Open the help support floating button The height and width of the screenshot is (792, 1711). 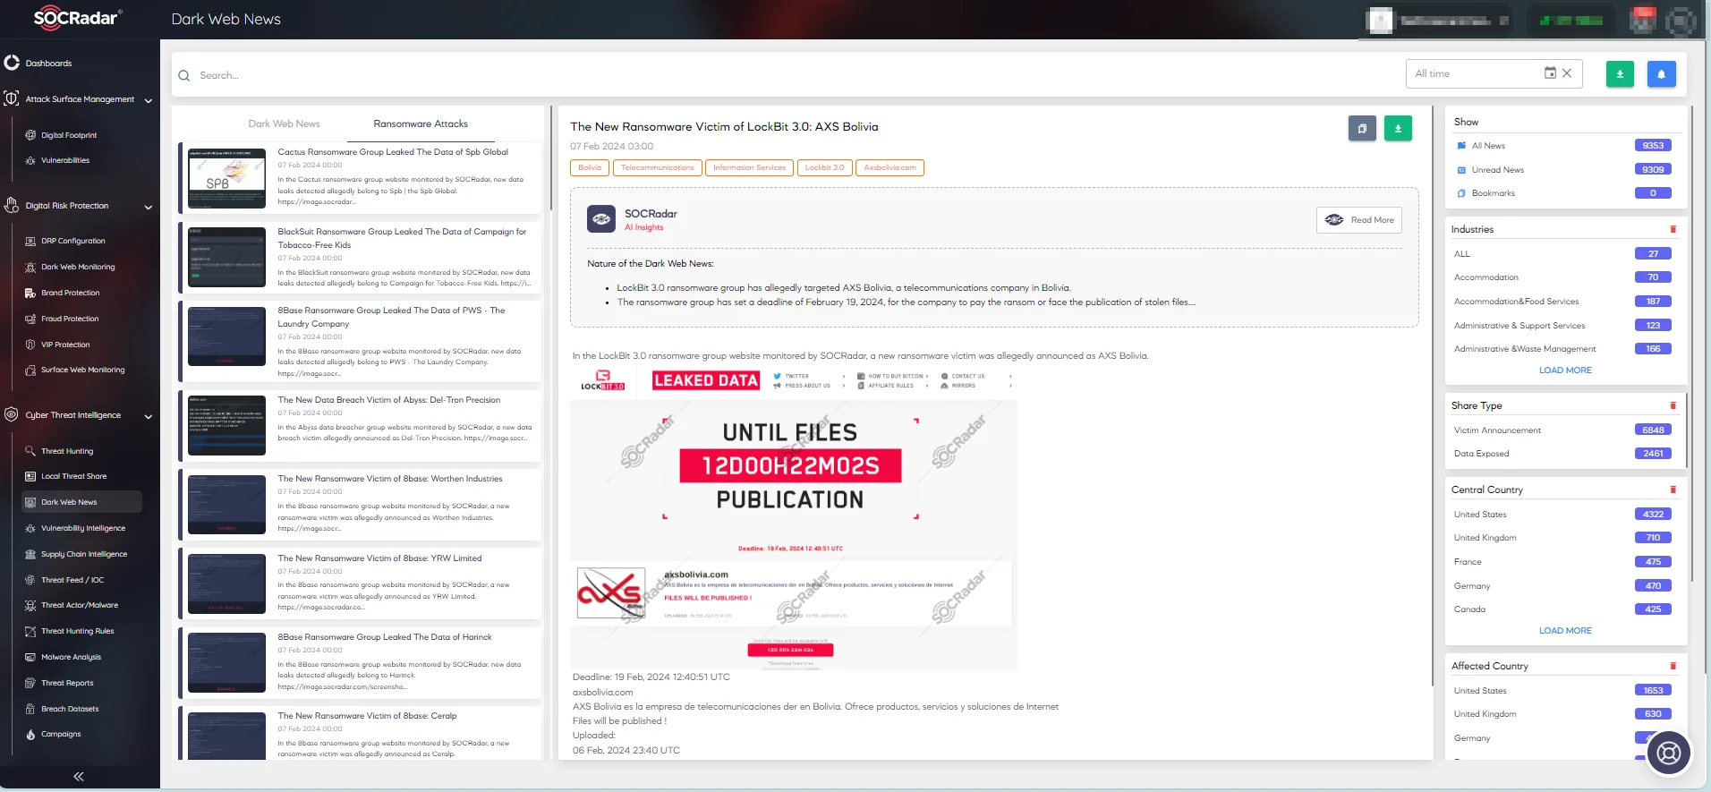click(x=1668, y=753)
